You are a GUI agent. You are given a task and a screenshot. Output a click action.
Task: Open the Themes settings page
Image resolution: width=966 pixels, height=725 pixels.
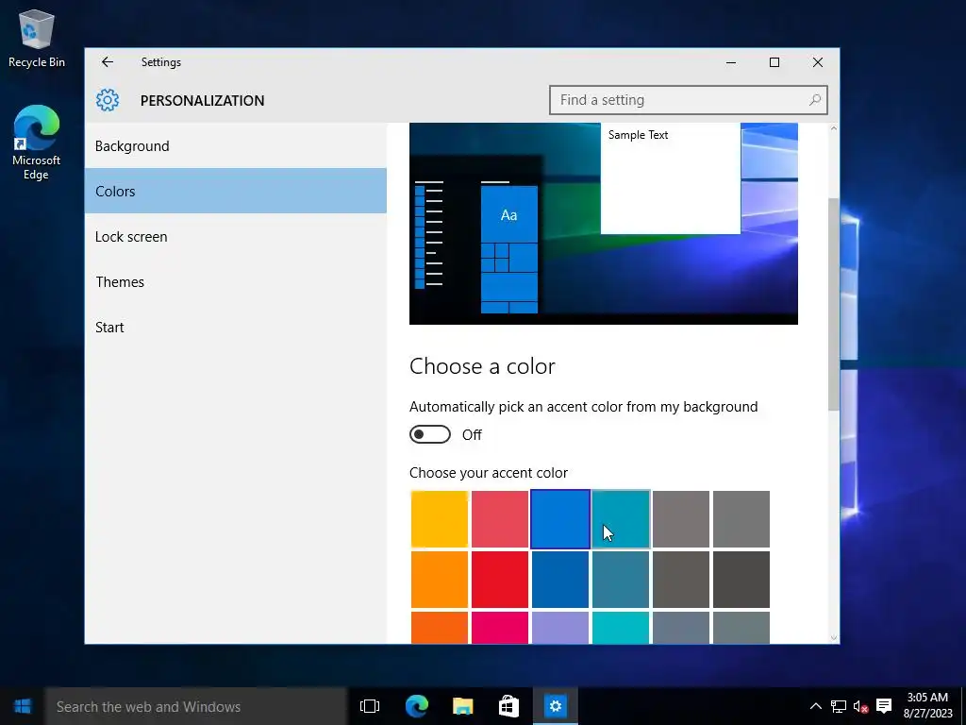(x=235, y=281)
